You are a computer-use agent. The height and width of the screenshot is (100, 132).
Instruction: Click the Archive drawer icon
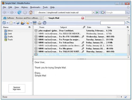click(35, 23)
